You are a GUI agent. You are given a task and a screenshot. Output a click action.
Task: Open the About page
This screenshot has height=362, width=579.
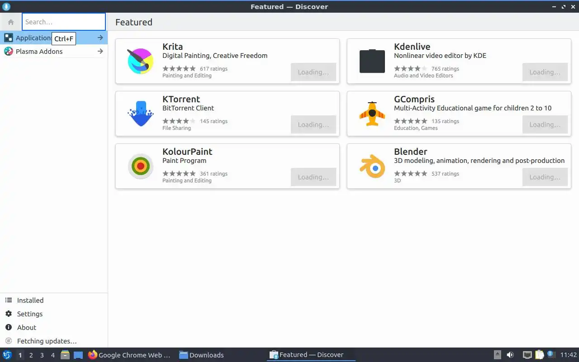[54, 327]
